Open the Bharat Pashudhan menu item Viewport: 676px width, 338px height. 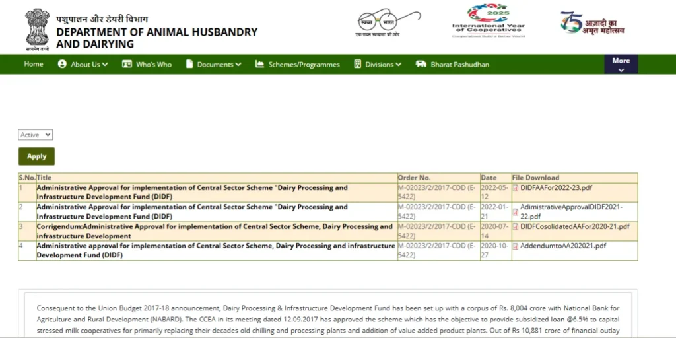click(459, 65)
